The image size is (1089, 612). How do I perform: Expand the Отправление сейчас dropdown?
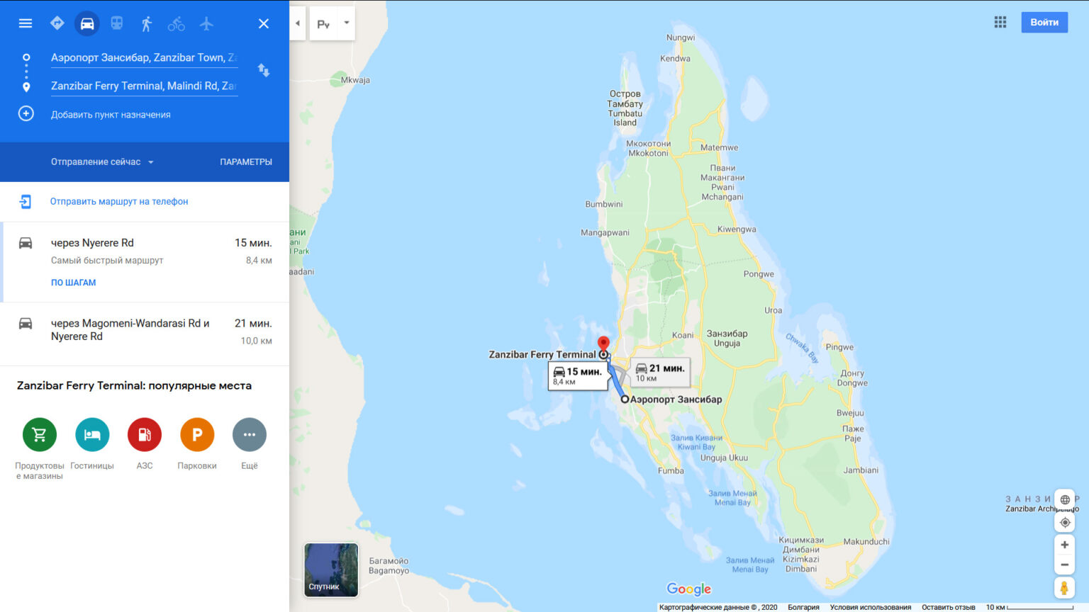click(x=102, y=161)
